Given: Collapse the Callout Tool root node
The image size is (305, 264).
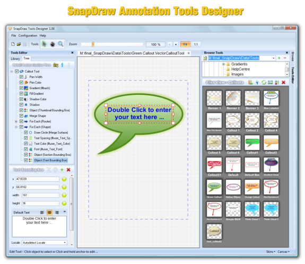Looking at the screenshot, I should coord(12,72).
